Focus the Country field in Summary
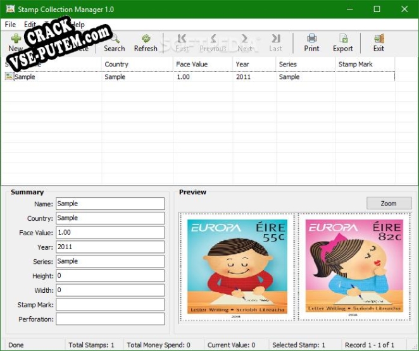This screenshot has height=351, width=419. 110,218
